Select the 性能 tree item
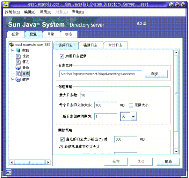 coord(26,56)
